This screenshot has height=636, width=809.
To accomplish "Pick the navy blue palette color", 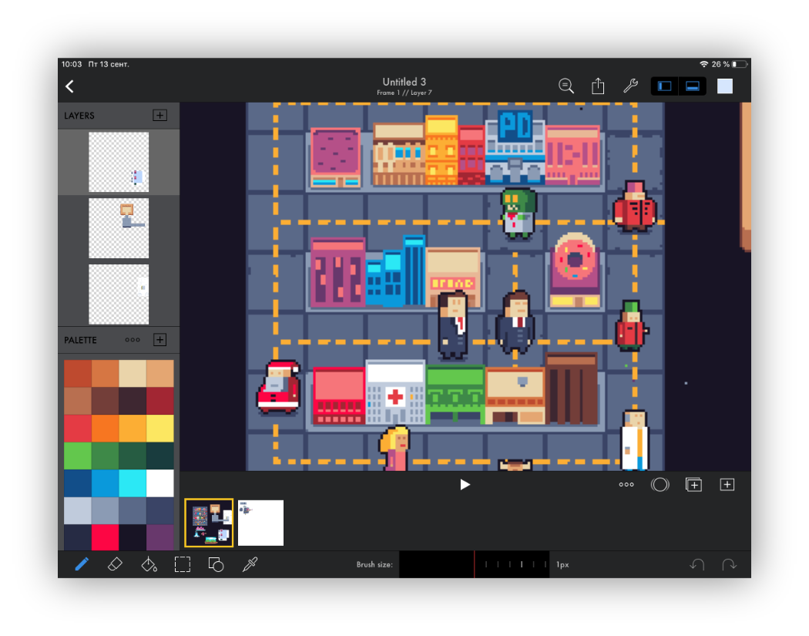I will 77,483.
